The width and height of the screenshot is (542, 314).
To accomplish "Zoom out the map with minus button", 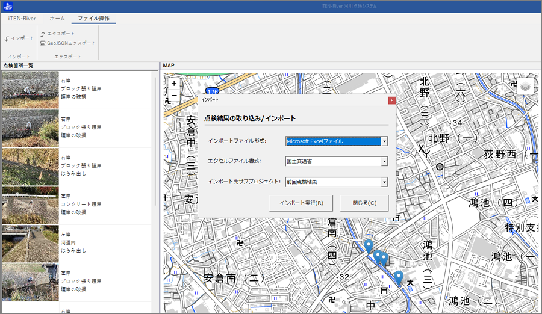I will 174,95.
